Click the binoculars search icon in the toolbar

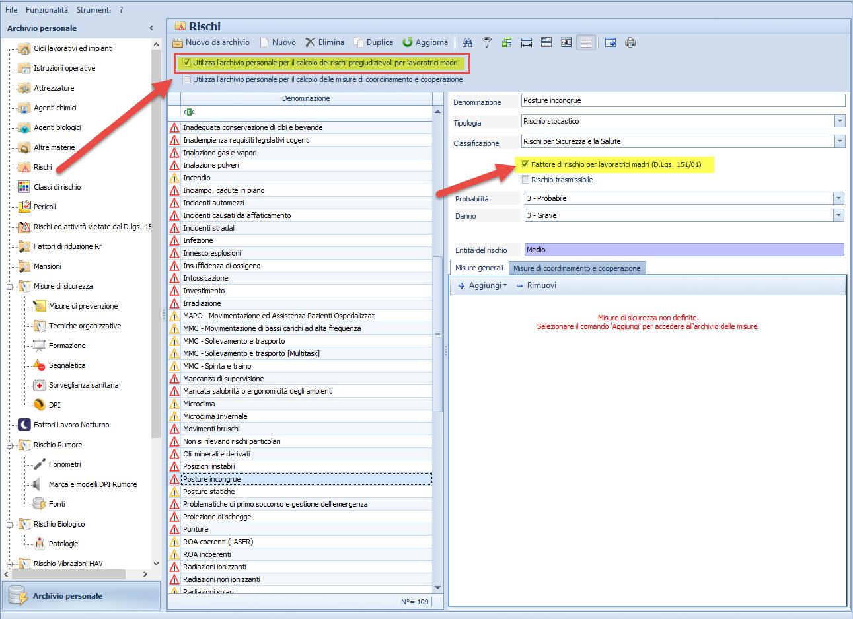point(468,42)
